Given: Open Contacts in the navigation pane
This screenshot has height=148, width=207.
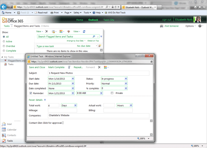Looking at the screenshot, I should point(9,135).
